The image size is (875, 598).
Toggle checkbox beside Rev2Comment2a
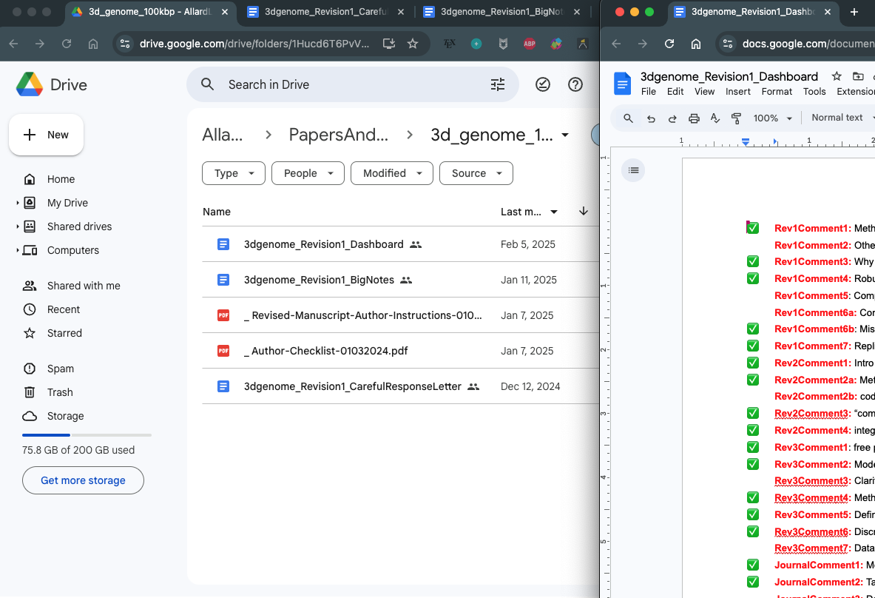(753, 380)
